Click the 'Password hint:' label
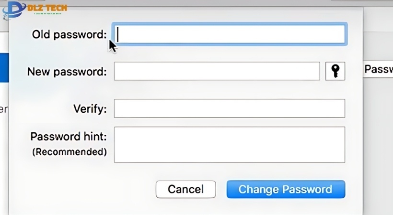 [x=68, y=136]
